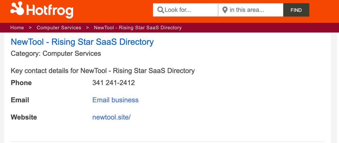The height and width of the screenshot is (143, 339).
Task: Click the magnifying glass search icon
Action: [x=160, y=10]
